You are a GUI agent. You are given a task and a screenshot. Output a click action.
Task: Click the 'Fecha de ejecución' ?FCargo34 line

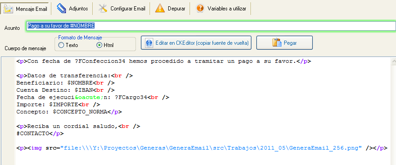(93, 97)
